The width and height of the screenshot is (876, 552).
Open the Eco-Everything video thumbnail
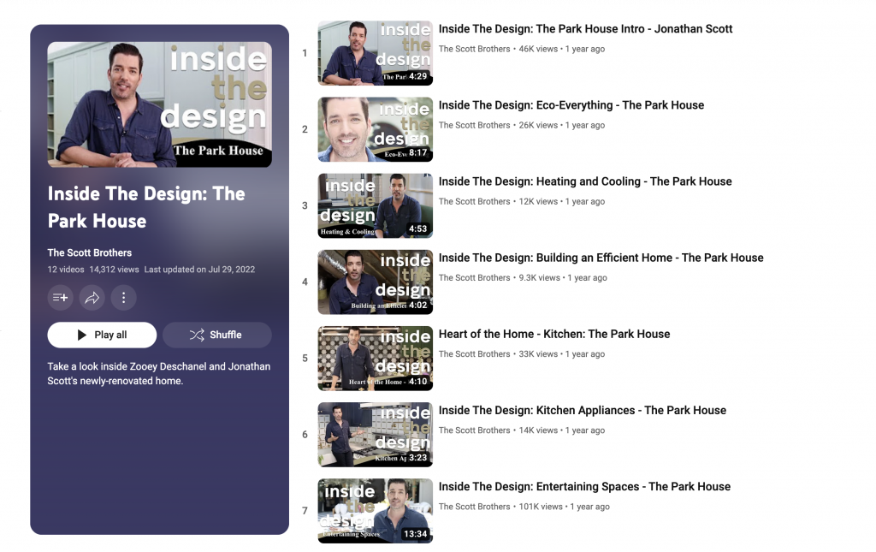pyautogui.click(x=375, y=129)
